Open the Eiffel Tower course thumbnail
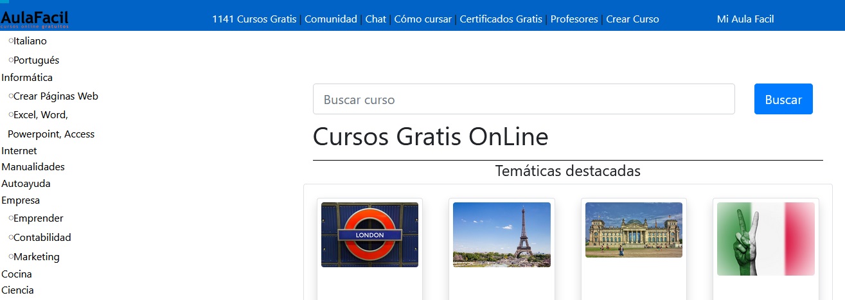This screenshot has height=300, width=845. coord(502,235)
